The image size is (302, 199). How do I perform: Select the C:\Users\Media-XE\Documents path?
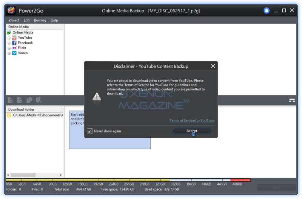pyautogui.click(x=38, y=115)
